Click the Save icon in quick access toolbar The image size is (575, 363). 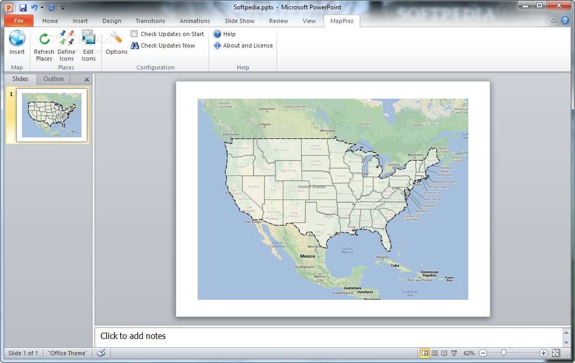22,7
